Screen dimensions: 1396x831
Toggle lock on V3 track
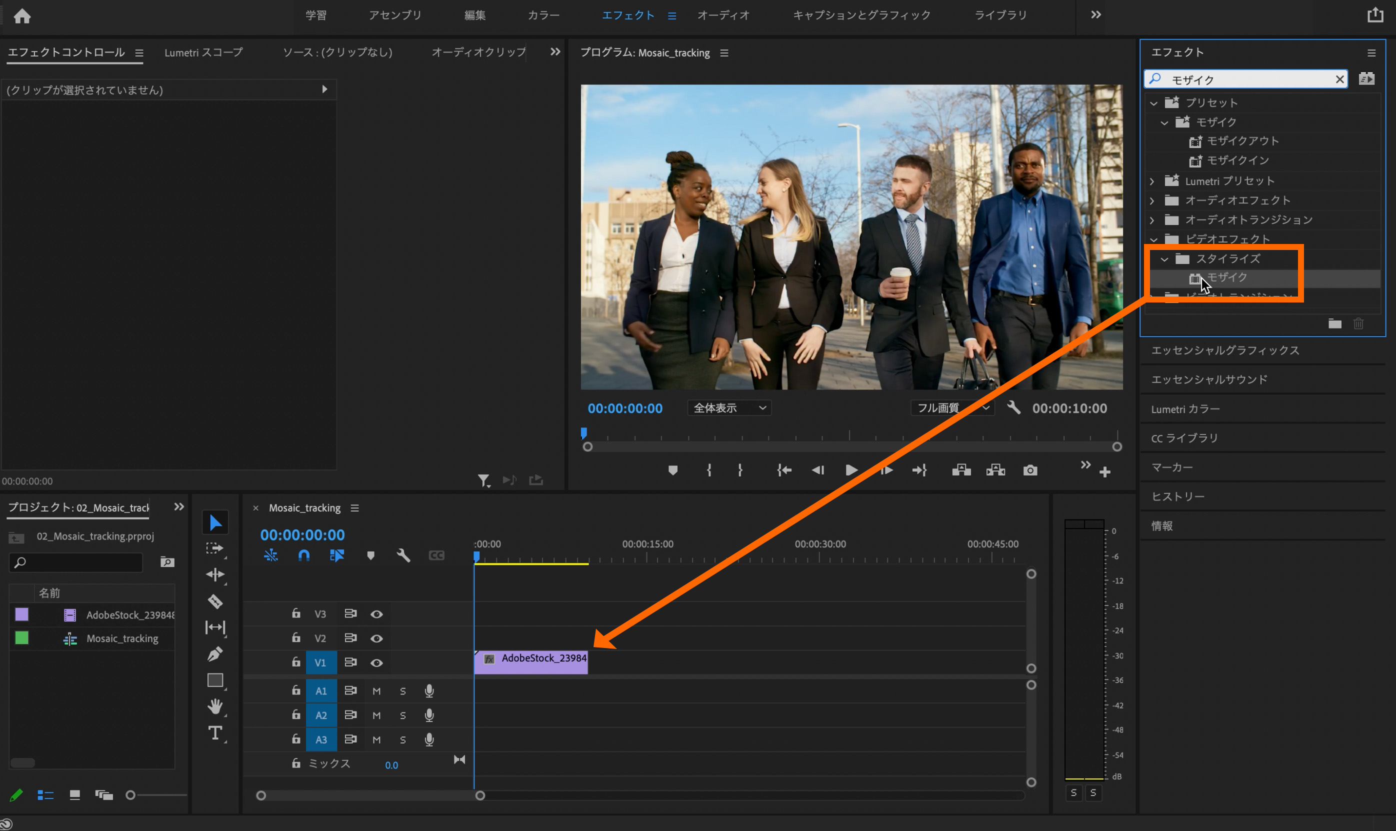coord(296,613)
